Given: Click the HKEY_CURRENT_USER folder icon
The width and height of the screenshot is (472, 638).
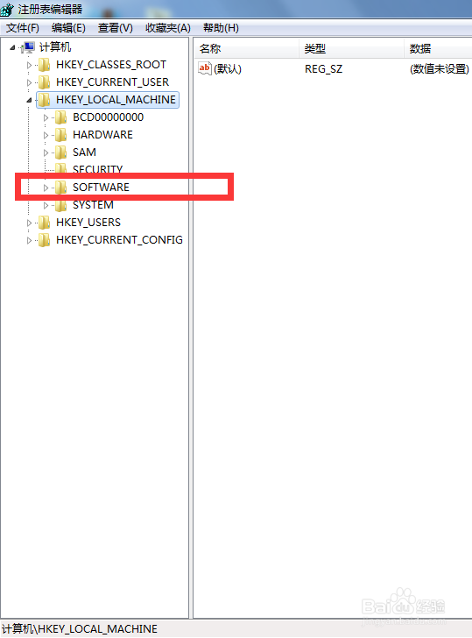Looking at the screenshot, I should click(45, 82).
